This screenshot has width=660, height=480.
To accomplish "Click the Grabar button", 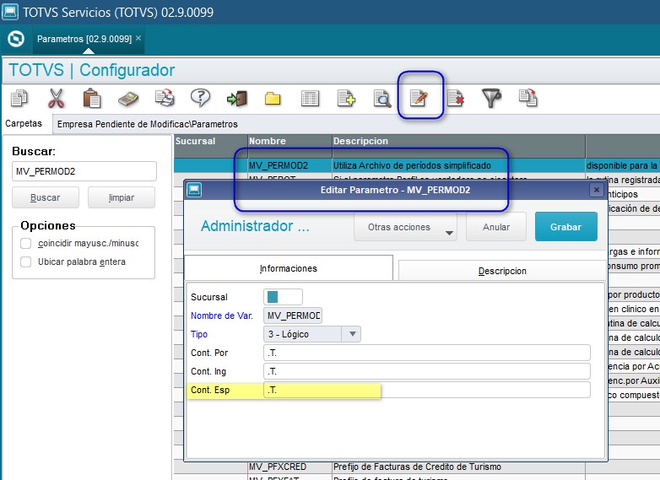I will click(x=566, y=227).
